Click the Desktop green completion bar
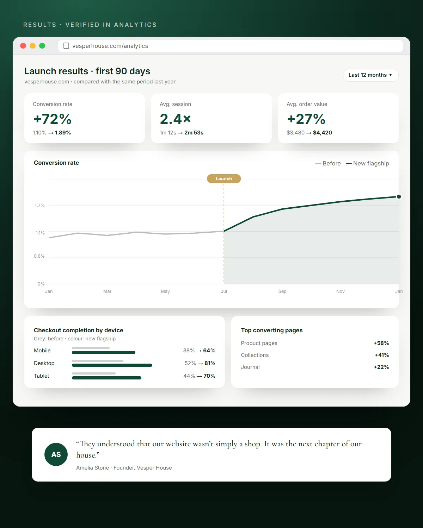423x528 pixels. click(x=112, y=365)
